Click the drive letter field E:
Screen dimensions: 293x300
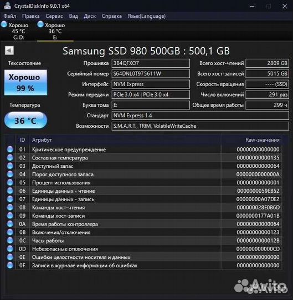click(151, 105)
